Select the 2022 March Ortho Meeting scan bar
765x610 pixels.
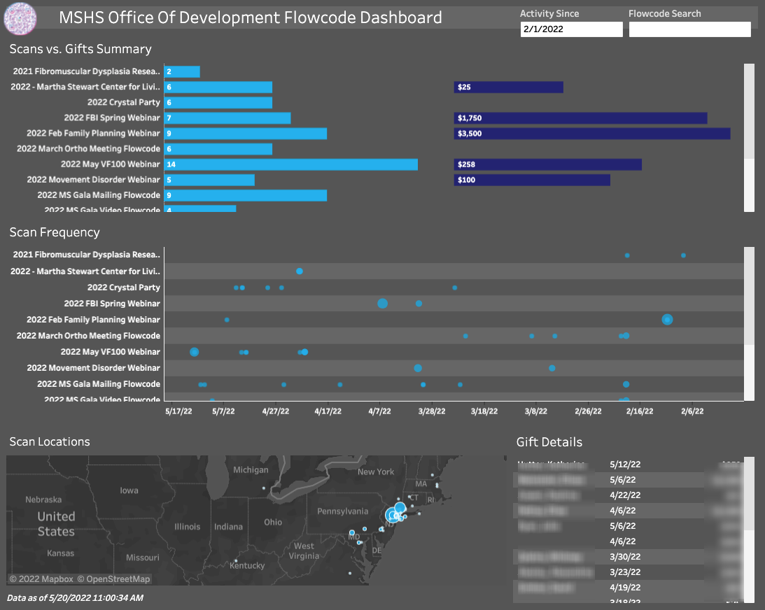click(218, 149)
